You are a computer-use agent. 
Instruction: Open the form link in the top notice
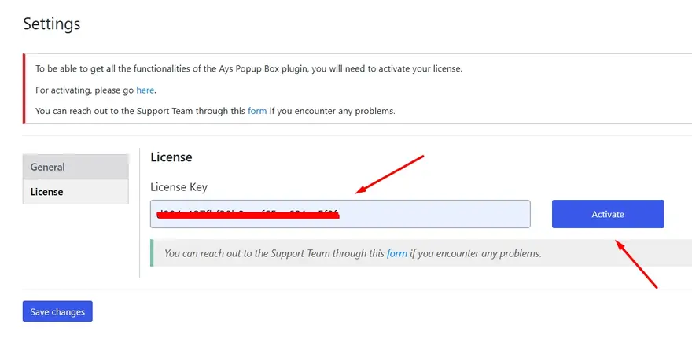tap(257, 111)
